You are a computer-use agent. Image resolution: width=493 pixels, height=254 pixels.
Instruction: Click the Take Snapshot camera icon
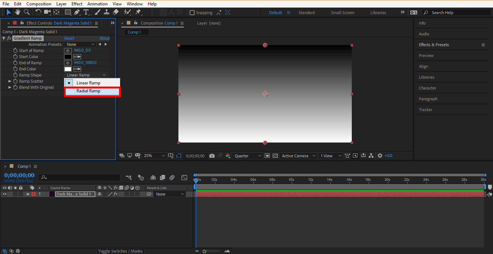point(212,156)
